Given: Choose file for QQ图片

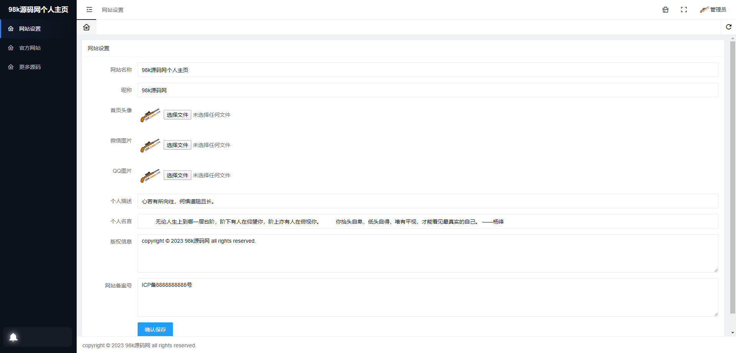Looking at the screenshot, I should click(177, 175).
